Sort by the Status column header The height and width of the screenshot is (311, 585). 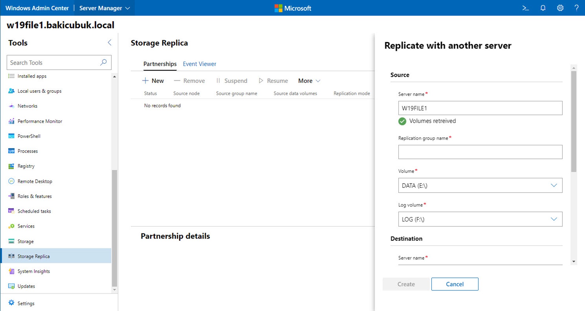coord(150,93)
